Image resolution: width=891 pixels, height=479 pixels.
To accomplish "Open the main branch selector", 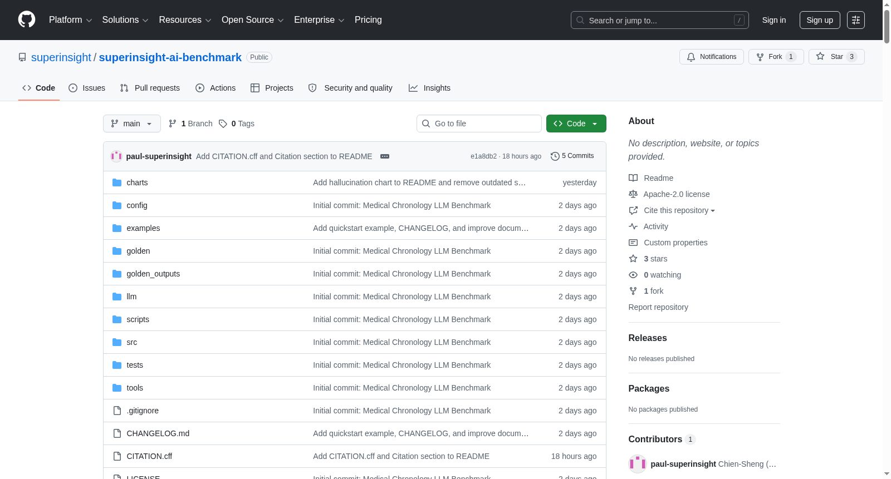I will [x=132, y=124].
